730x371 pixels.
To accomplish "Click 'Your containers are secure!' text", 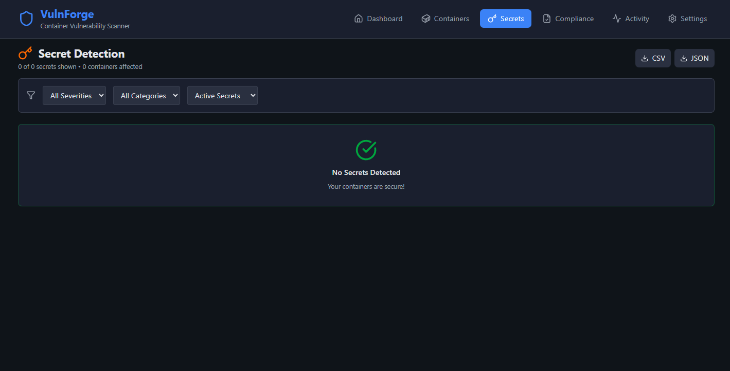I will (x=366, y=186).
